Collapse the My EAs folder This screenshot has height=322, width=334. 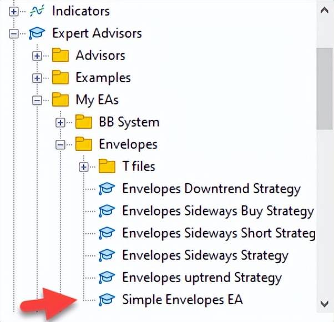37,100
